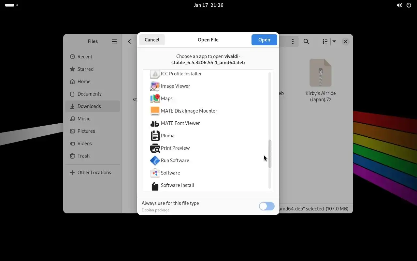Viewport: 417px width, 261px height.
Task: Open Videos in Files sidebar
Action: point(93,144)
